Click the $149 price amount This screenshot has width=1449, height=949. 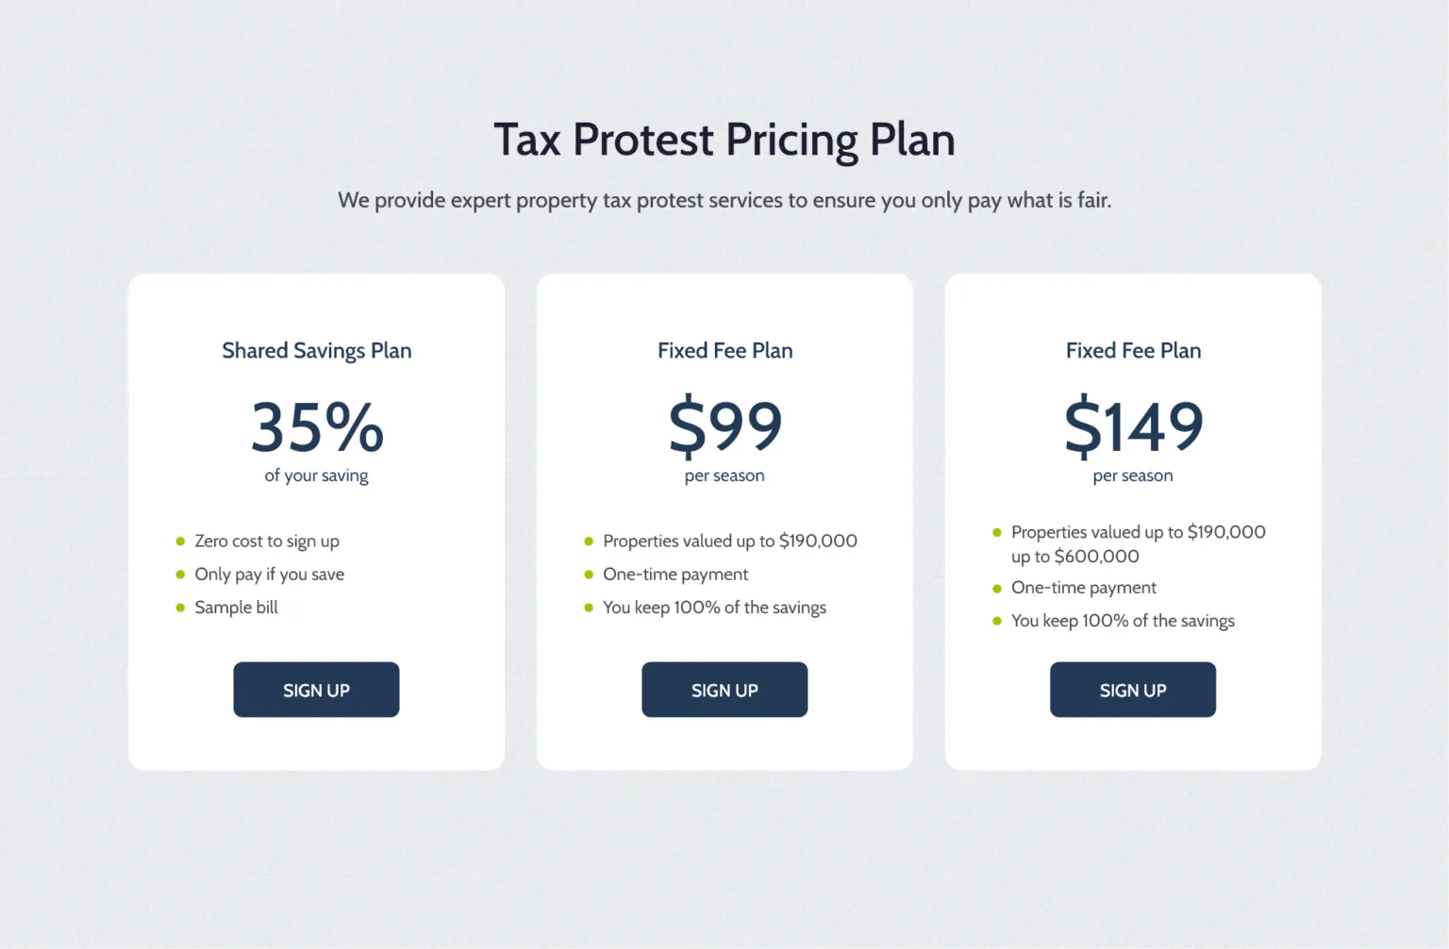click(1133, 426)
